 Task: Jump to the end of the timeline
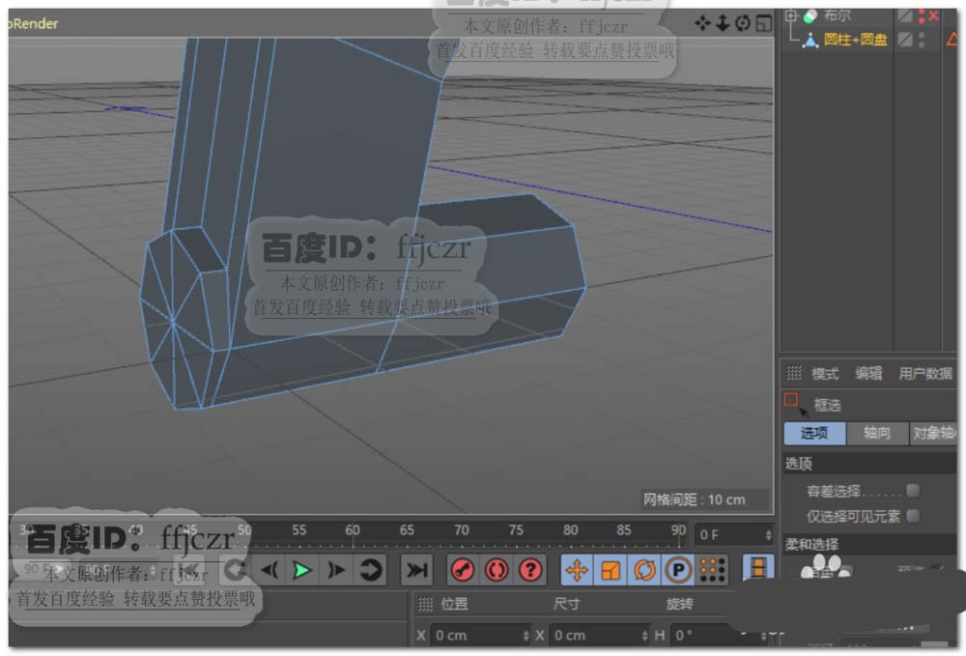(416, 570)
